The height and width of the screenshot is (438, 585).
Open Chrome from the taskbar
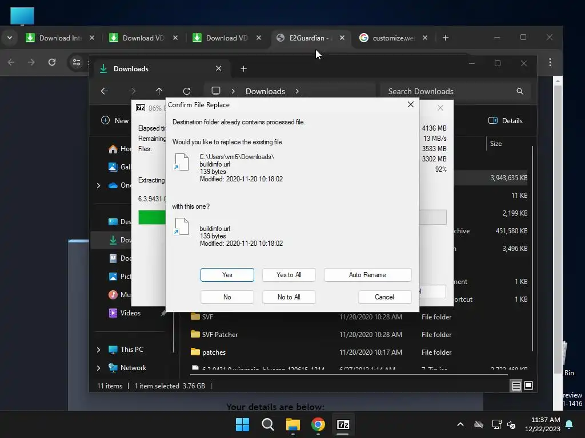point(318,424)
